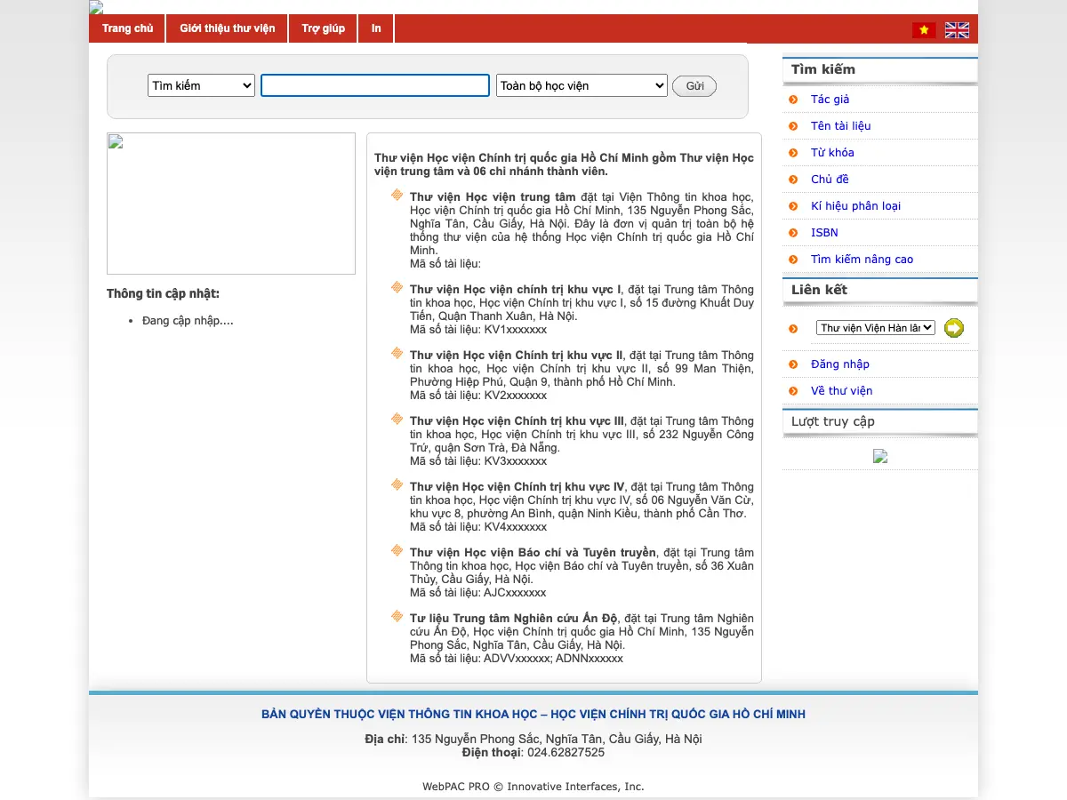Focus the main search text field
Screen dimensions: 1067x800
(x=375, y=85)
